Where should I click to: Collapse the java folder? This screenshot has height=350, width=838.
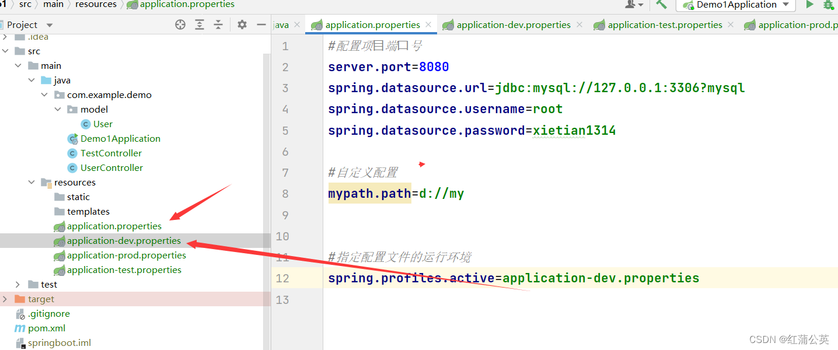32,80
